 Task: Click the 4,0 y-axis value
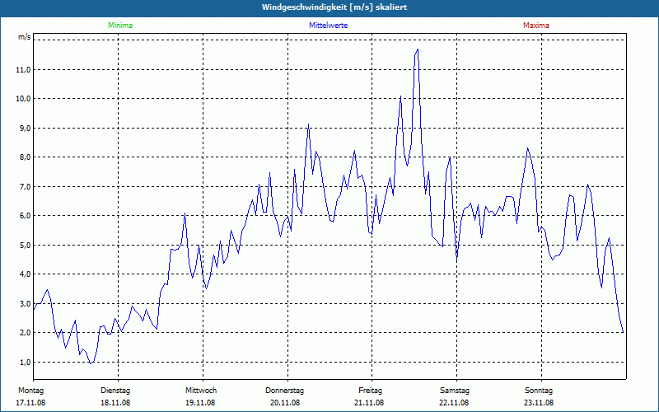coord(25,274)
